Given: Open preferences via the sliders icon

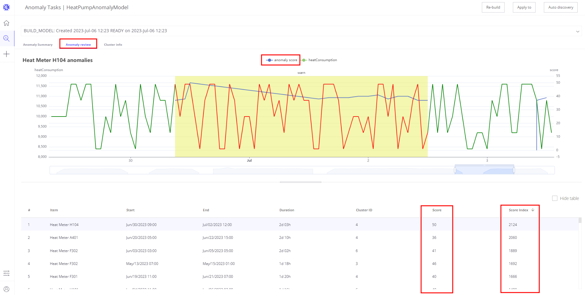Looking at the screenshot, I should (x=6, y=273).
